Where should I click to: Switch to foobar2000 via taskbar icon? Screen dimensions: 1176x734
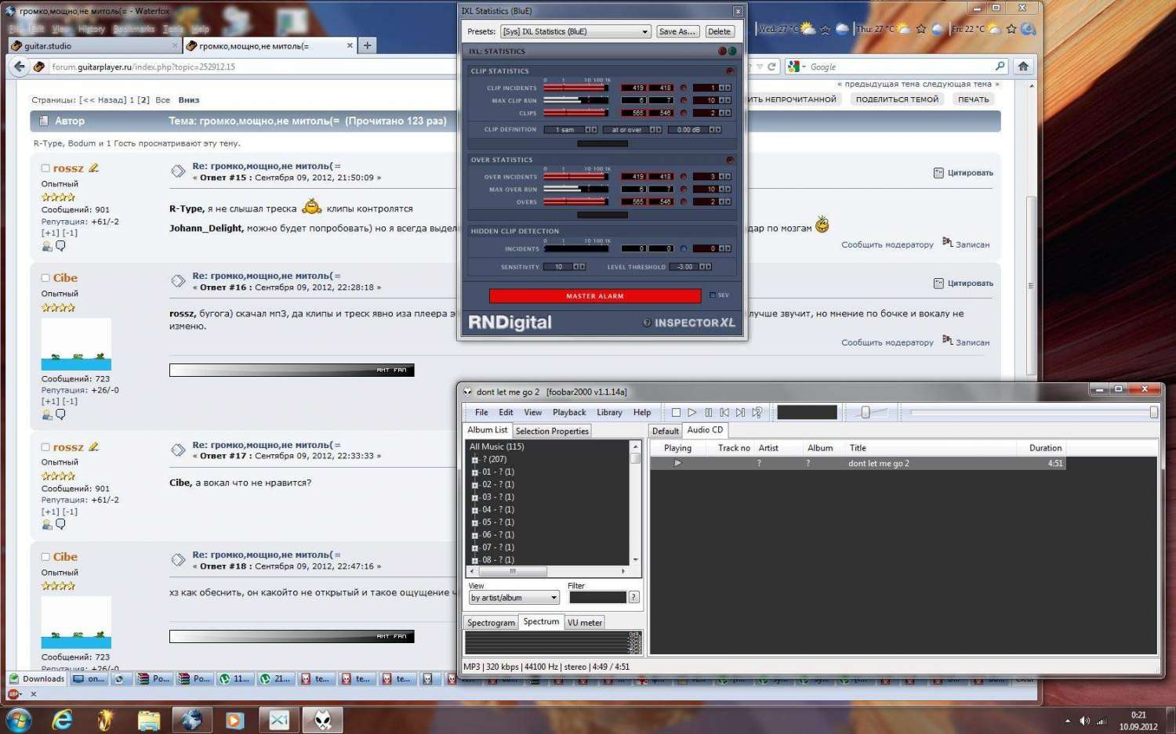click(x=323, y=720)
